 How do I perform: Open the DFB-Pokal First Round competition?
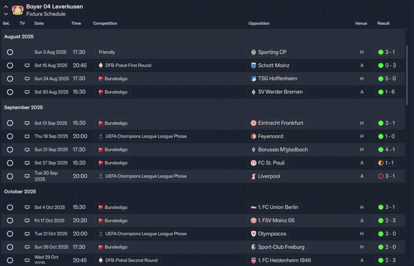pyautogui.click(x=125, y=65)
